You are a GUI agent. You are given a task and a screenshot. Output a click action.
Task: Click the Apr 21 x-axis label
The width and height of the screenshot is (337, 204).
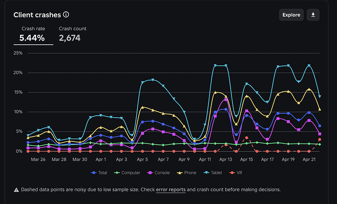(x=309, y=160)
